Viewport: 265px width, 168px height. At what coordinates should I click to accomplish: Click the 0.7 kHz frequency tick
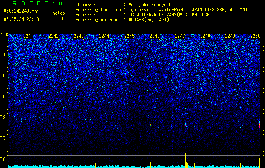pos(4,139)
